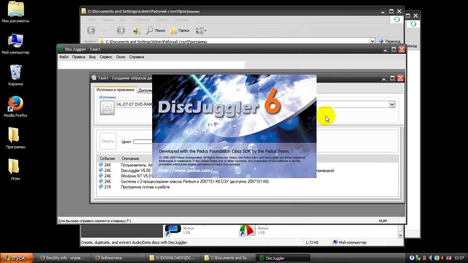Select the Пользователь log row
Image resolution: width=468 pixels, height=263 pixels.
[125, 165]
